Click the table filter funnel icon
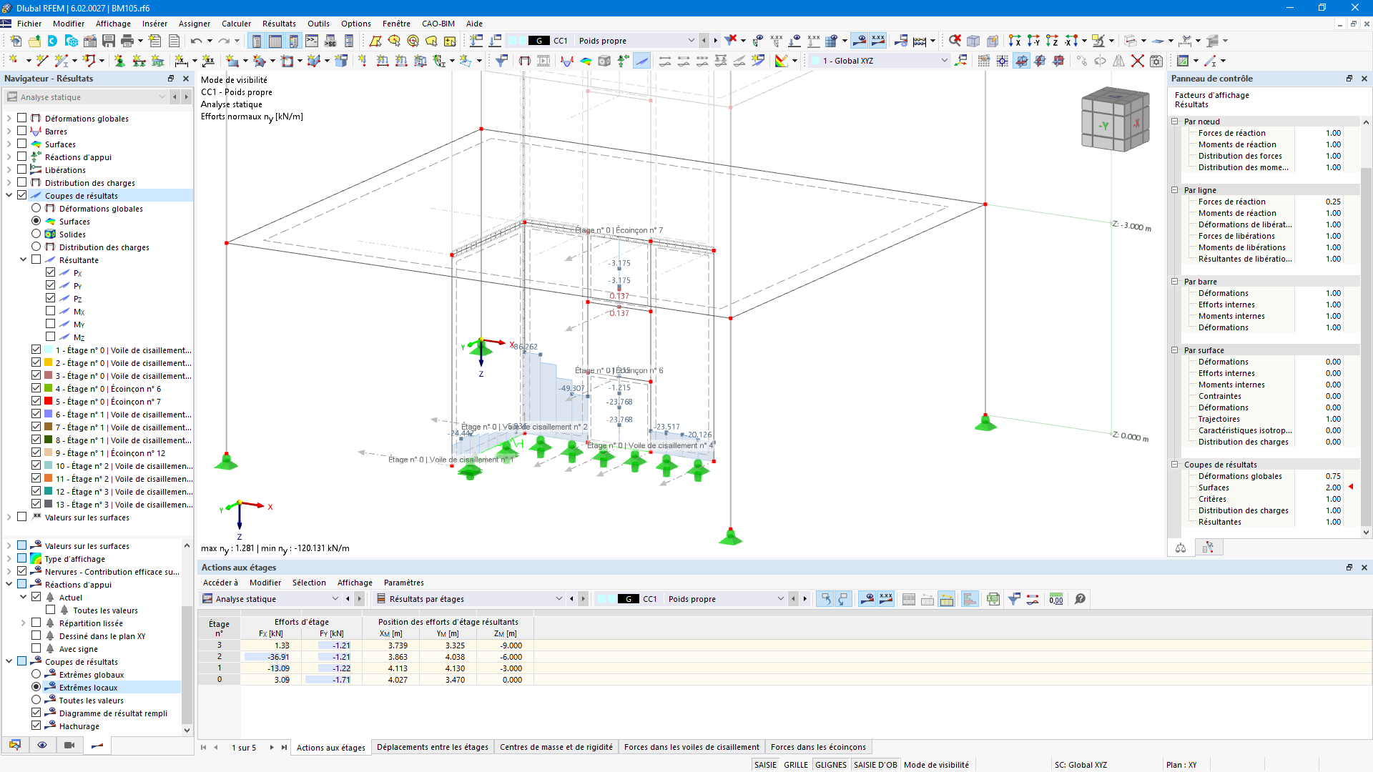The image size is (1373, 772). tap(1013, 599)
